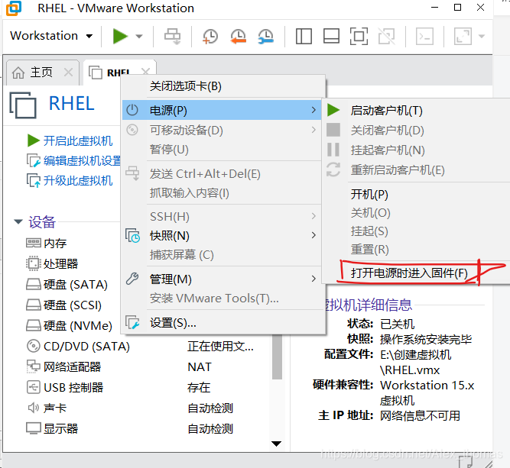
Task: Click the 存在 value for USB controller
Action: (x=199, y=388)
